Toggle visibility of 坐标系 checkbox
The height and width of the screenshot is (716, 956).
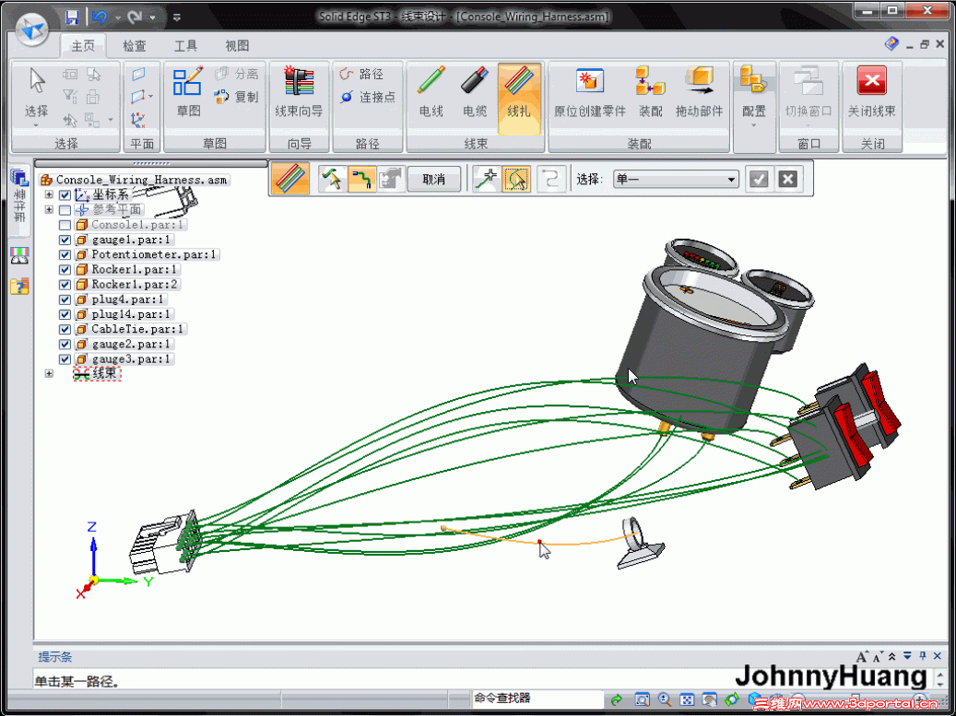tap(65, 195)
